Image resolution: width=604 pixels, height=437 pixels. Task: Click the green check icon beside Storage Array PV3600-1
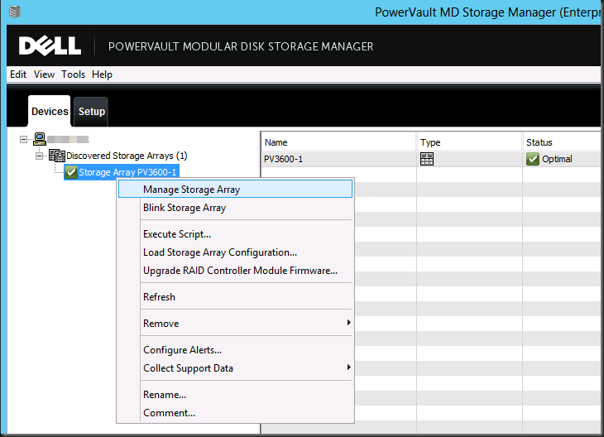(x=71, y=172)
